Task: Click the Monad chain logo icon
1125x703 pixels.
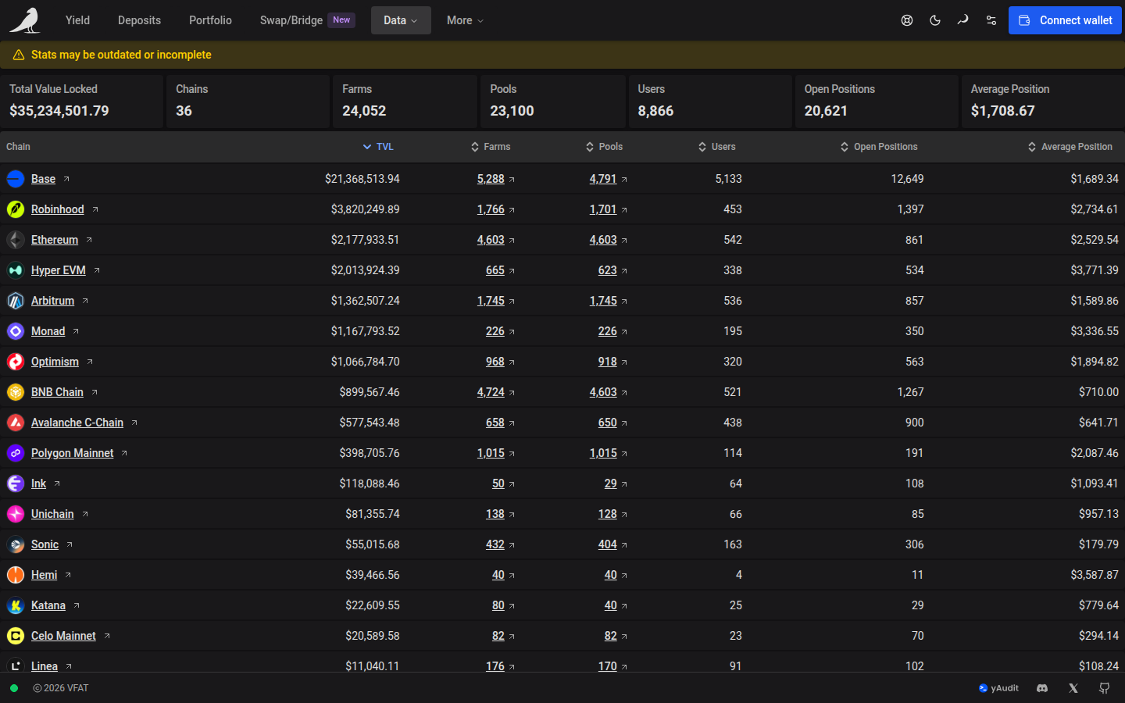Action: point(16,331)
